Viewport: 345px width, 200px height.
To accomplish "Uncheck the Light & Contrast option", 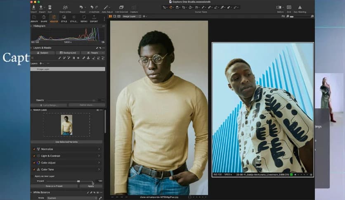I will tap(34, 156).
